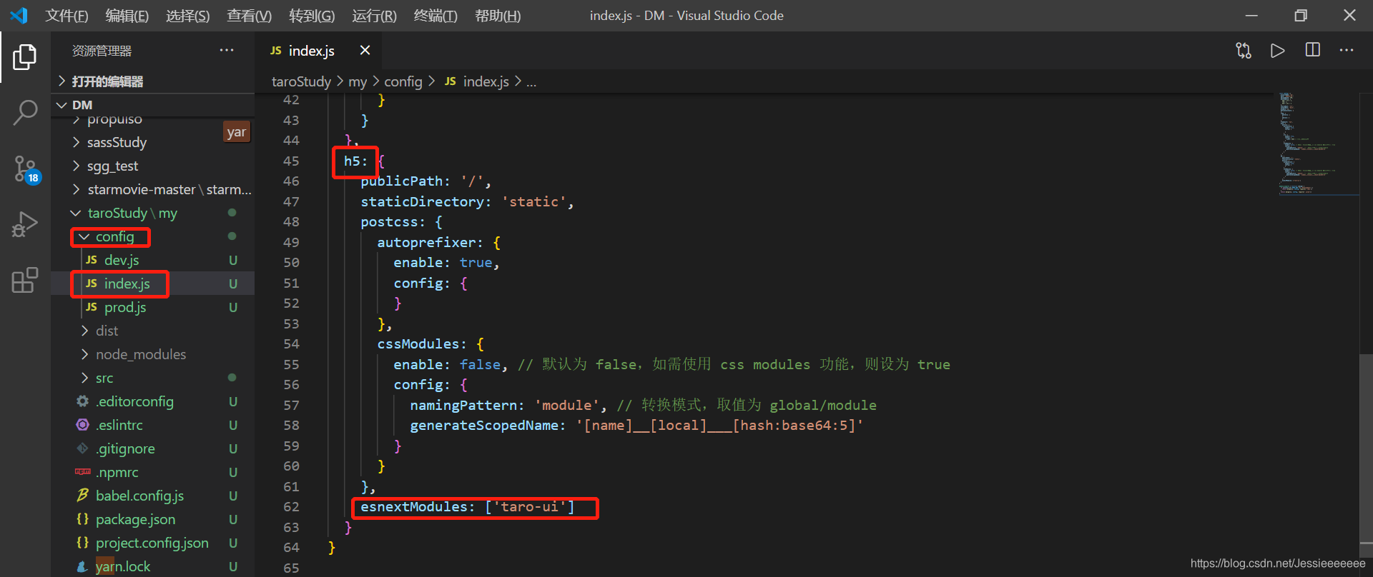Expand the 打开的编辑器 section

[153, 81]
